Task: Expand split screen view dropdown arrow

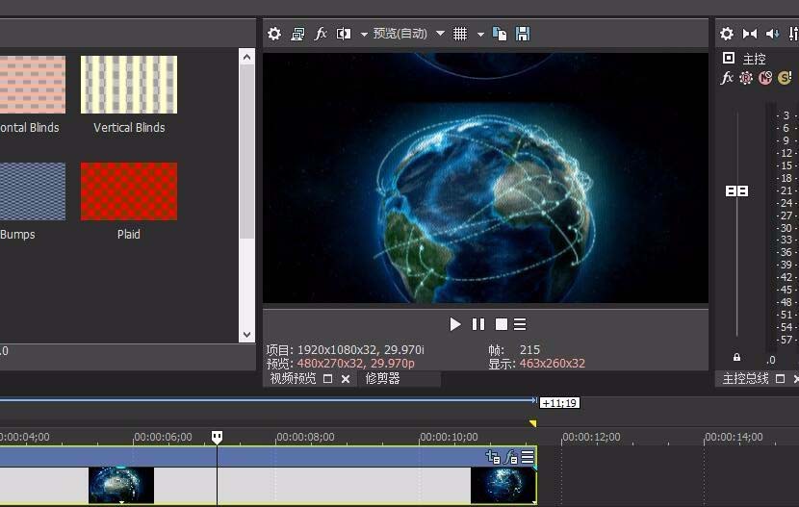Action: pyautogui.click(x=364, y=34)
